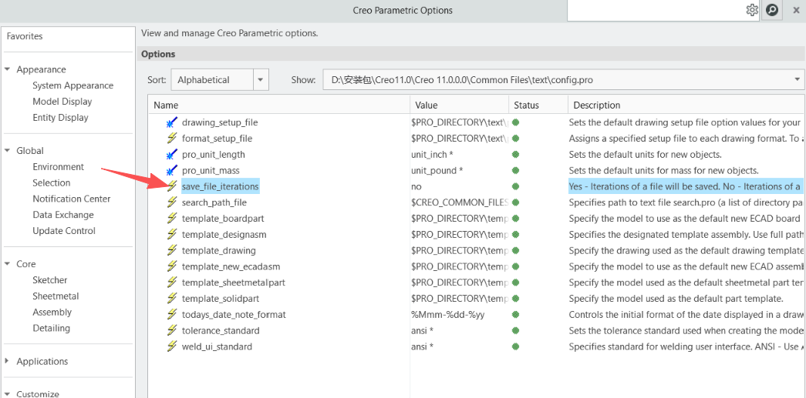Viewport: 806px width, 398px height.
Task: Click the wand icon beside pro_unit_mass
Action: point(172,170)
